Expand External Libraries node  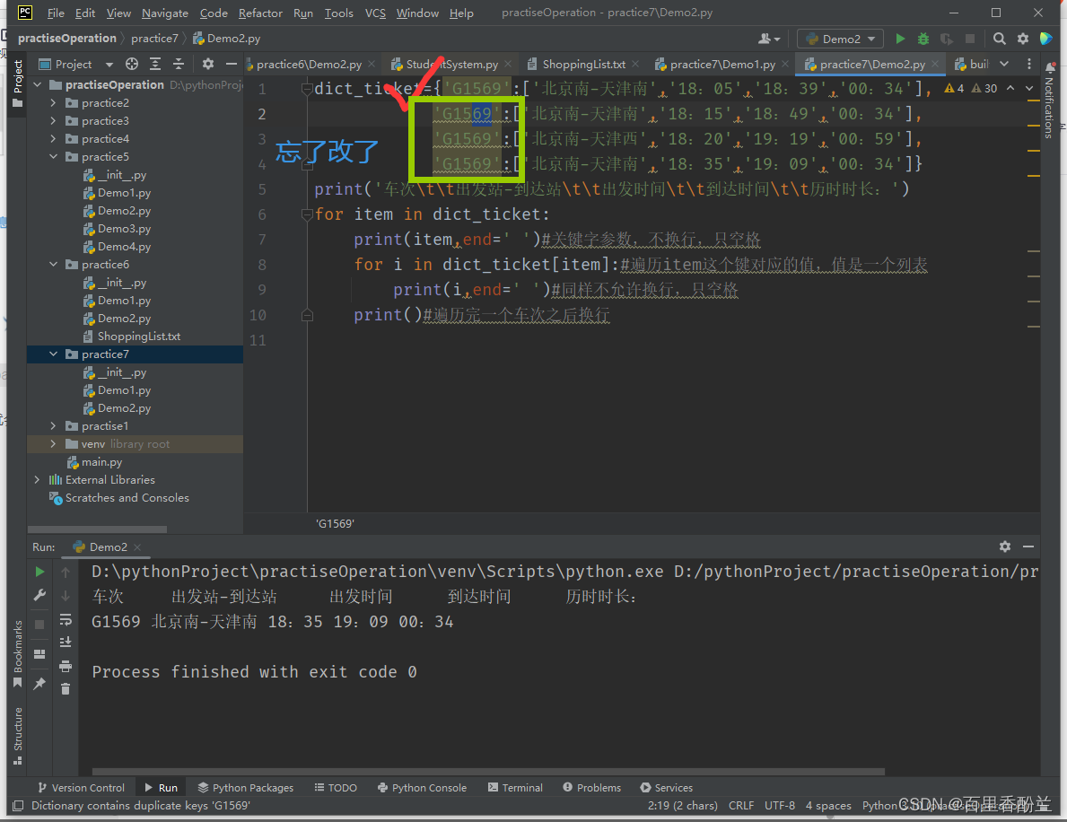(x=37, y=480)
